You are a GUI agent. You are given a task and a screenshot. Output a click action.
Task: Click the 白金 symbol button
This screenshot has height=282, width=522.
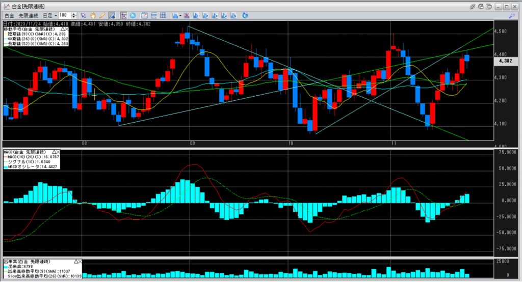click(9, 16)
